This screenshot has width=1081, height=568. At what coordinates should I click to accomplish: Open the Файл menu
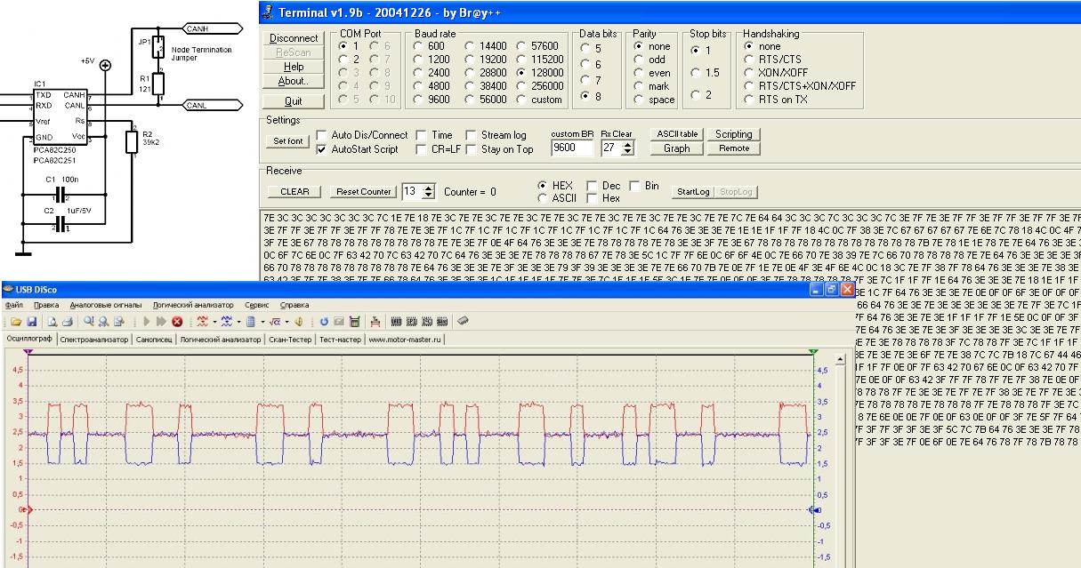click(x=14, y=305)
